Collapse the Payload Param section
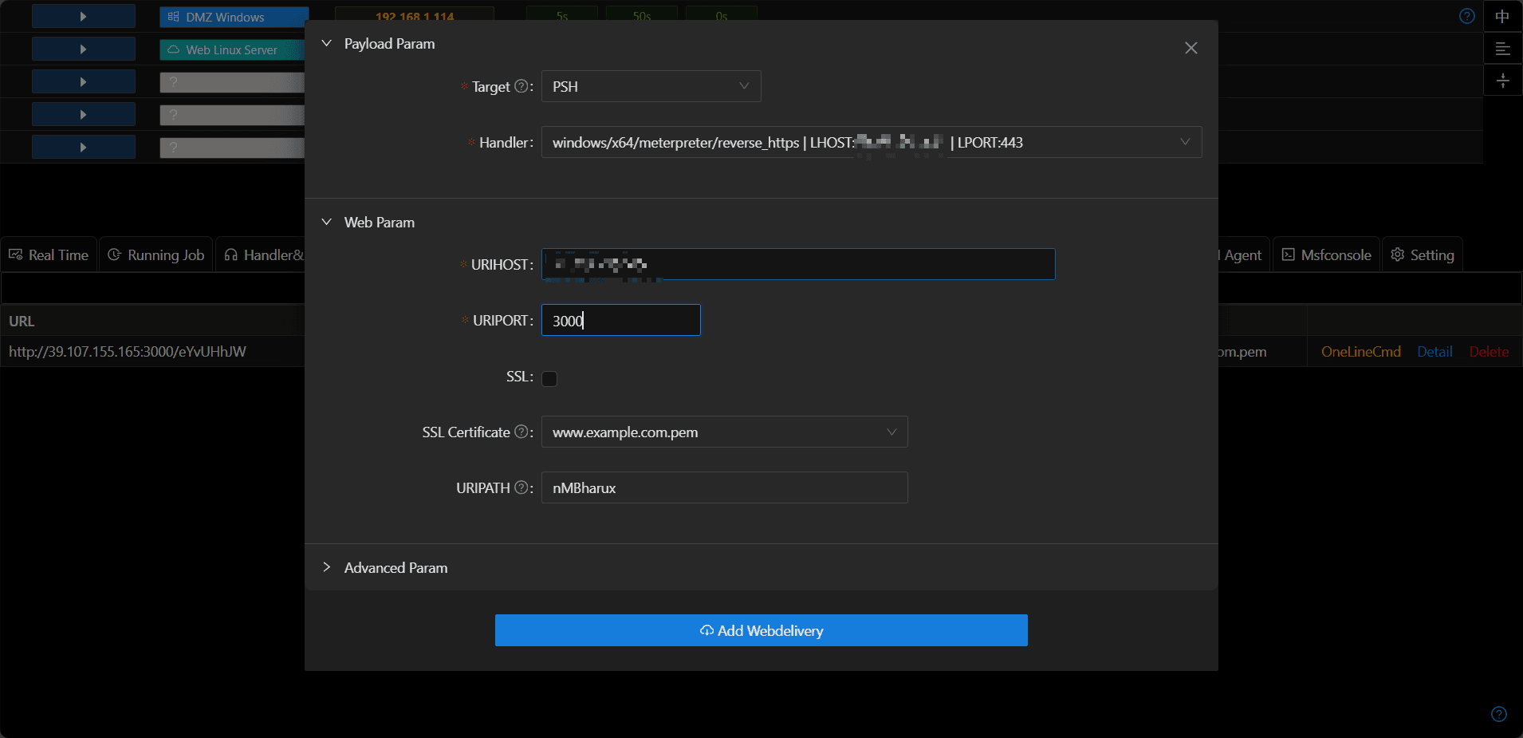The width and height of the screenshot is (1523, 738). pos(326,43)
